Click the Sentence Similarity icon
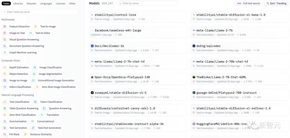 25,134
